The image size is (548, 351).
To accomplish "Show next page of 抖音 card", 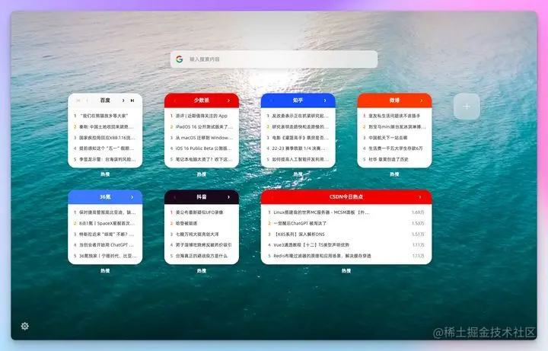I will [229, 197].
